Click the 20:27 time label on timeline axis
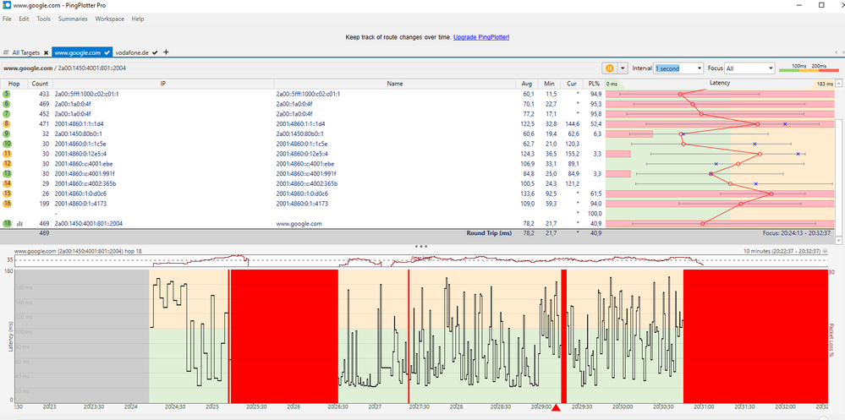 375,407
